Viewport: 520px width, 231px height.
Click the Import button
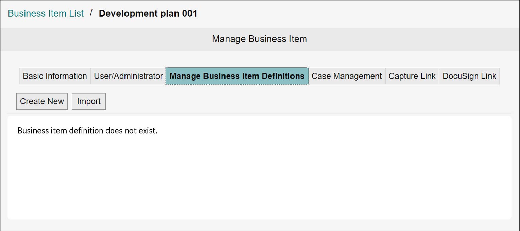click(89, 102)
